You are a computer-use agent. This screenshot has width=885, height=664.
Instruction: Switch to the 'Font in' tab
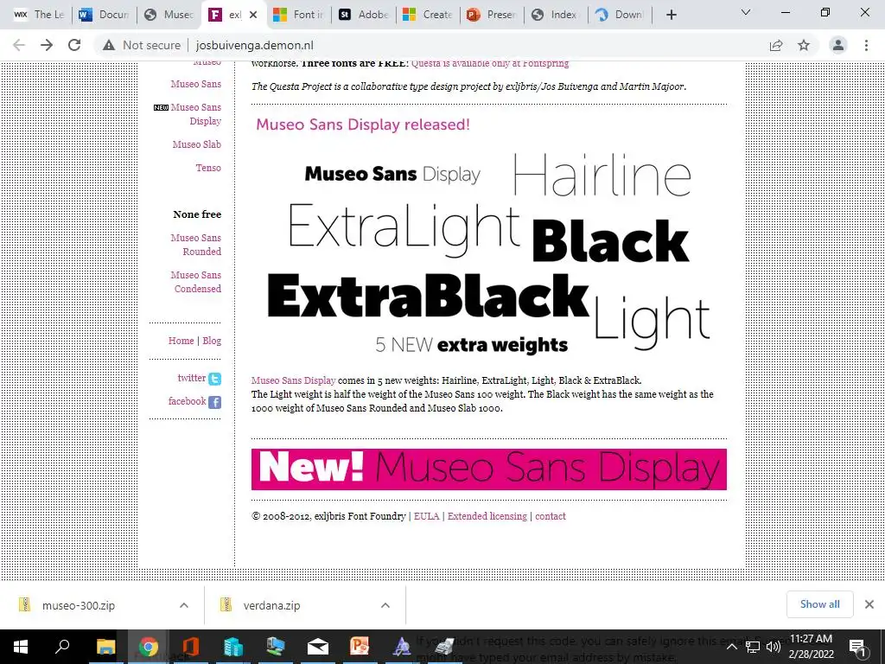(x=298, y=15)
